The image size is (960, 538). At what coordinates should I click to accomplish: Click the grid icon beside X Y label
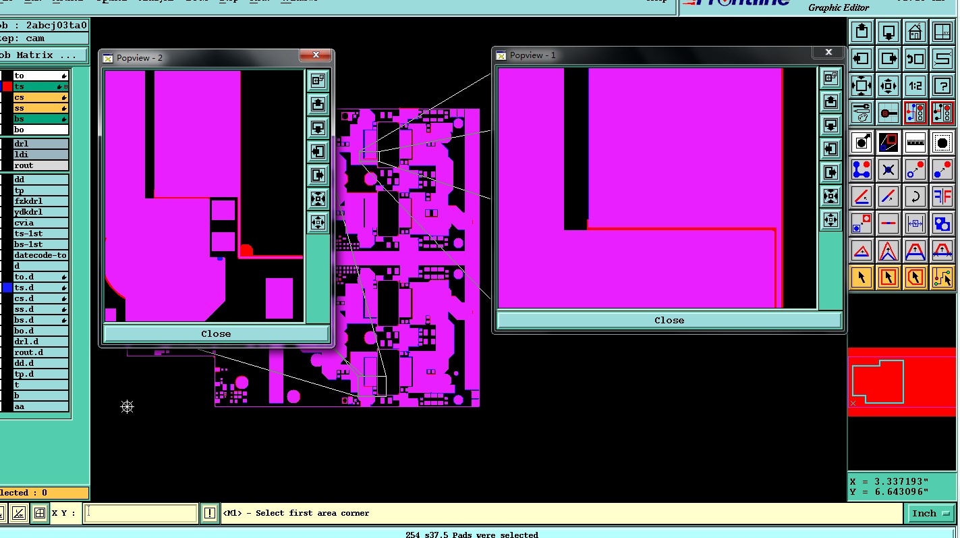point(40,513)
